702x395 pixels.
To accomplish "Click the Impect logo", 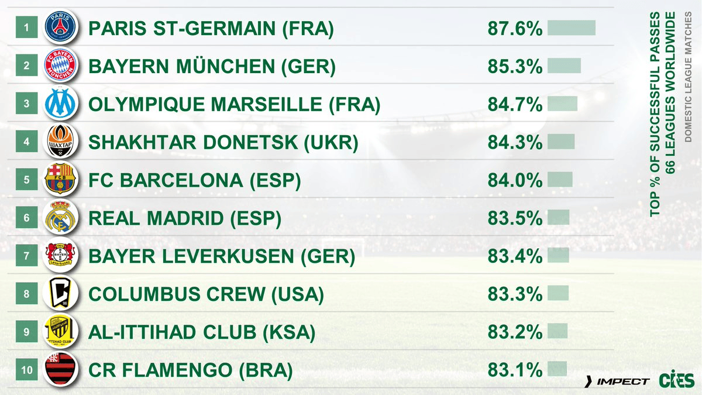I will click(618, 382).
